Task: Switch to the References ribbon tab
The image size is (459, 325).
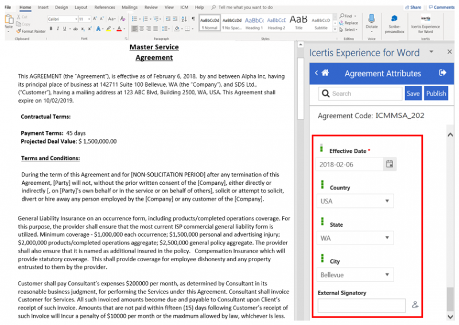Action: (104, 7)
